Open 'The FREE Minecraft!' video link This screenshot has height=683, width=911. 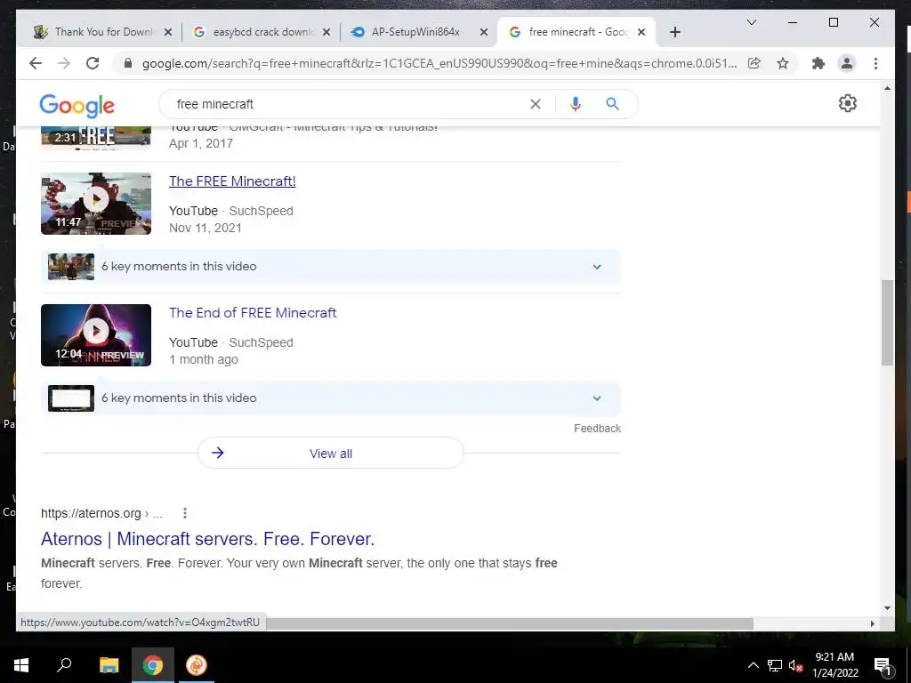point(232,181)
